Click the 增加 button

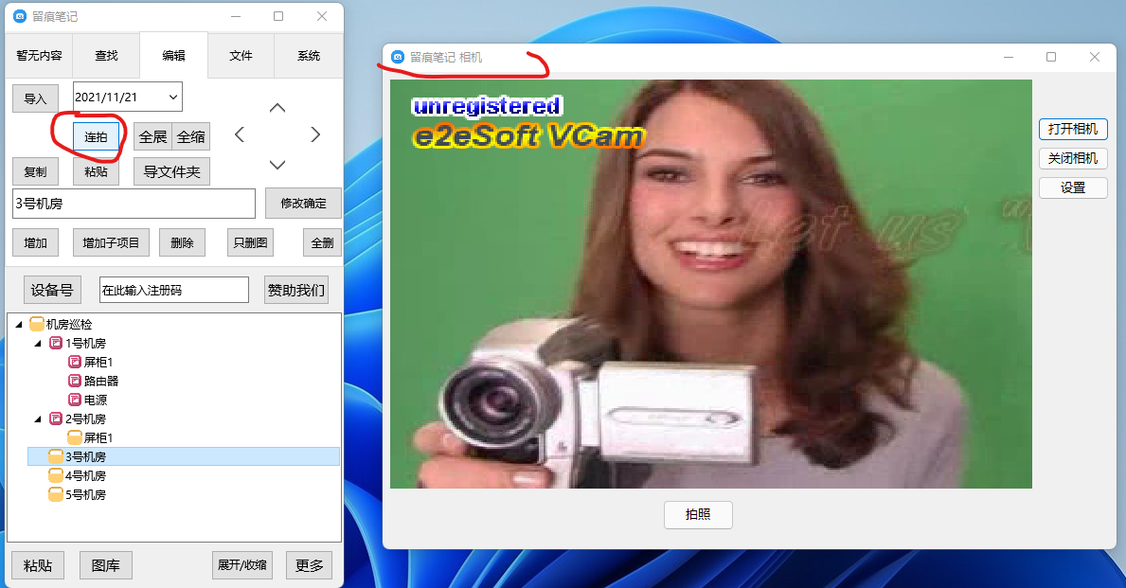(35, 242)
